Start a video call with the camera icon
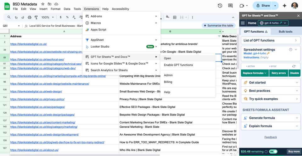 [x=242, y=6]
